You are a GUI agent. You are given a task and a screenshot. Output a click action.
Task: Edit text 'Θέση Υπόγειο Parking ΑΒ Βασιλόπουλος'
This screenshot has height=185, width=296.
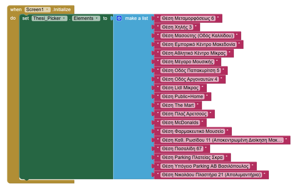tap(205, 166)
